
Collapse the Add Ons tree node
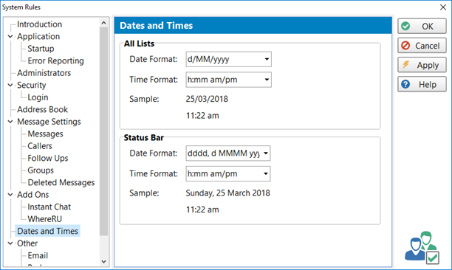pyautogui.click(x=10, y=195)
